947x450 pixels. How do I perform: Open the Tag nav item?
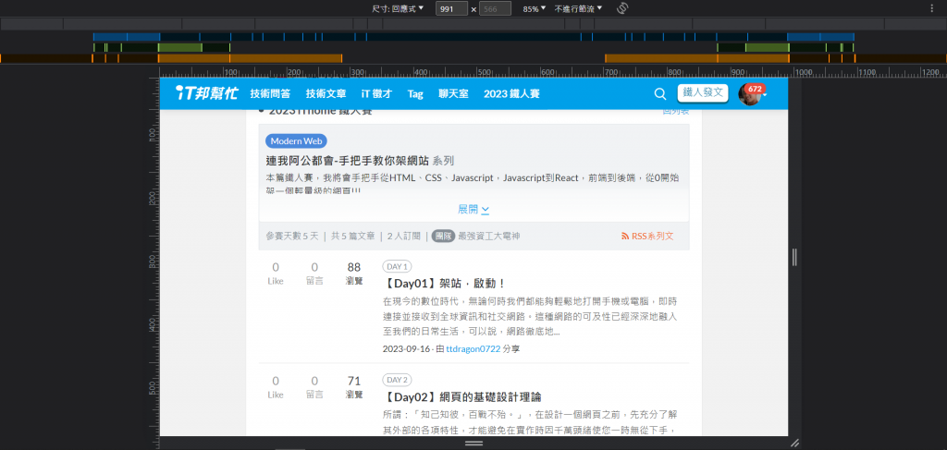(415, 94)
